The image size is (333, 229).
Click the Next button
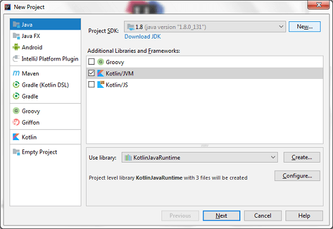[x=221, y=215]
